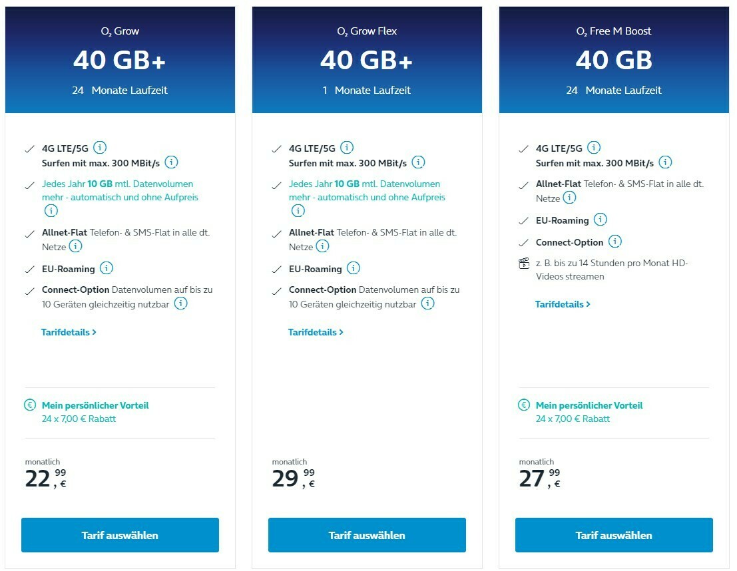Click info icon beside 300 MBit/s in O2 Grow
Image resolution: width=737 pixels, height=571 pixels.
click(171, 162)
